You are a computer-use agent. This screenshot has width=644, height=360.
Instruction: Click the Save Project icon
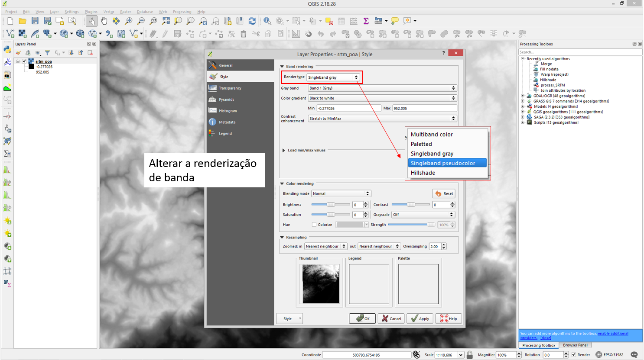[x=35, y=21]
